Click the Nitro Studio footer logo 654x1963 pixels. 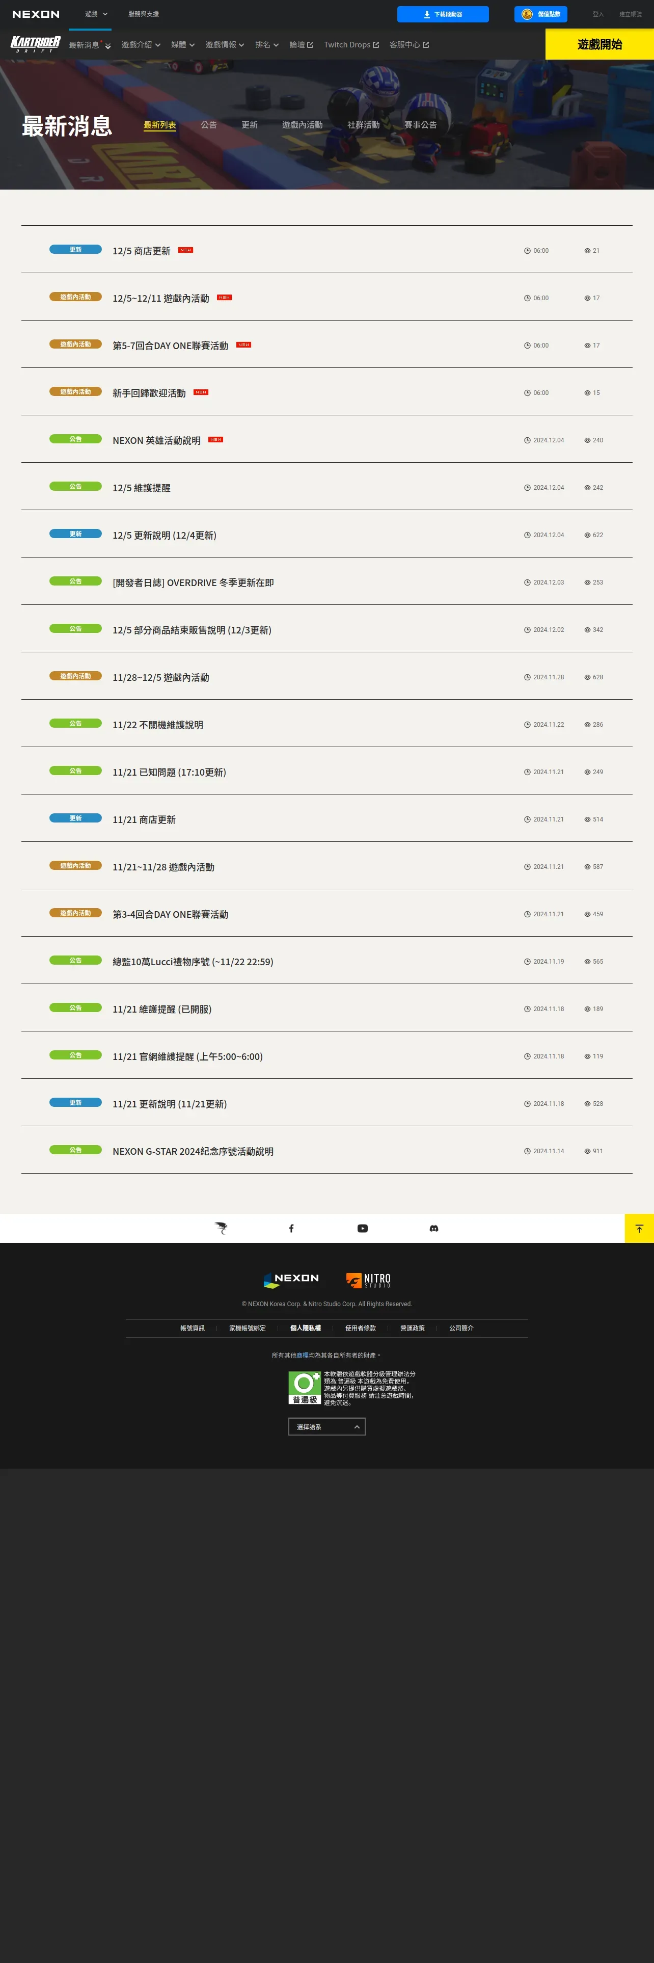coord(368,1280)
